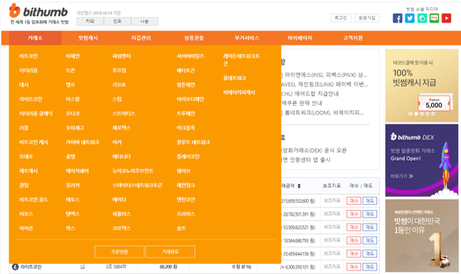The width and height of the screenshot is (461, 274).
Task: Select 트론 in the coin menu
Action: pyautogui.click(x=70, y=70)
